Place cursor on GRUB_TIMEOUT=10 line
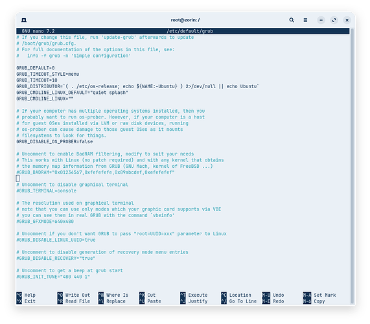The image size is (370, 324). (37, 80)
